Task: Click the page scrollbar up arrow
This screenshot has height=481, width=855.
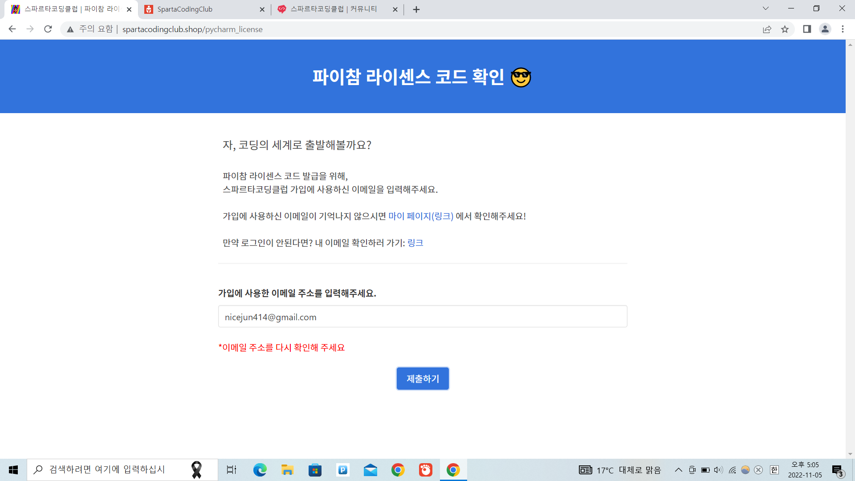Action: pos(850,45)
